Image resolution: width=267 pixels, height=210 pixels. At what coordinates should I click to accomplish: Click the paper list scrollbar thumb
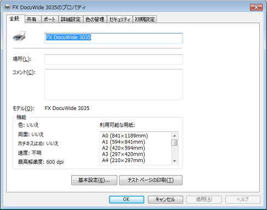point(174,142)
